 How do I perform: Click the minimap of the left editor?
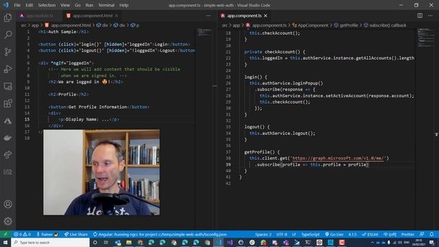click(205, 32)
